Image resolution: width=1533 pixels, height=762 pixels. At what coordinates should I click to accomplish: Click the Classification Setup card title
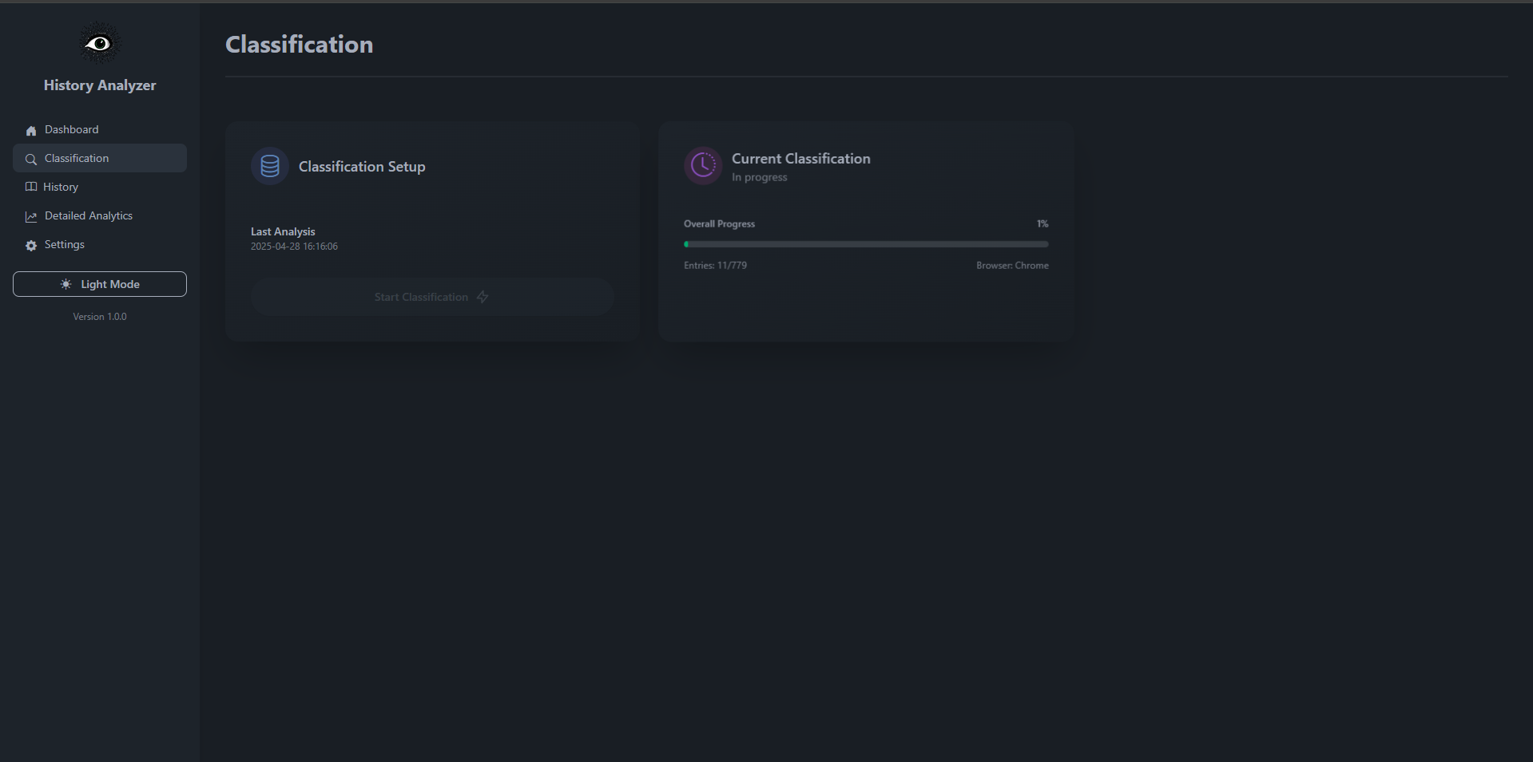coord(362,166)
